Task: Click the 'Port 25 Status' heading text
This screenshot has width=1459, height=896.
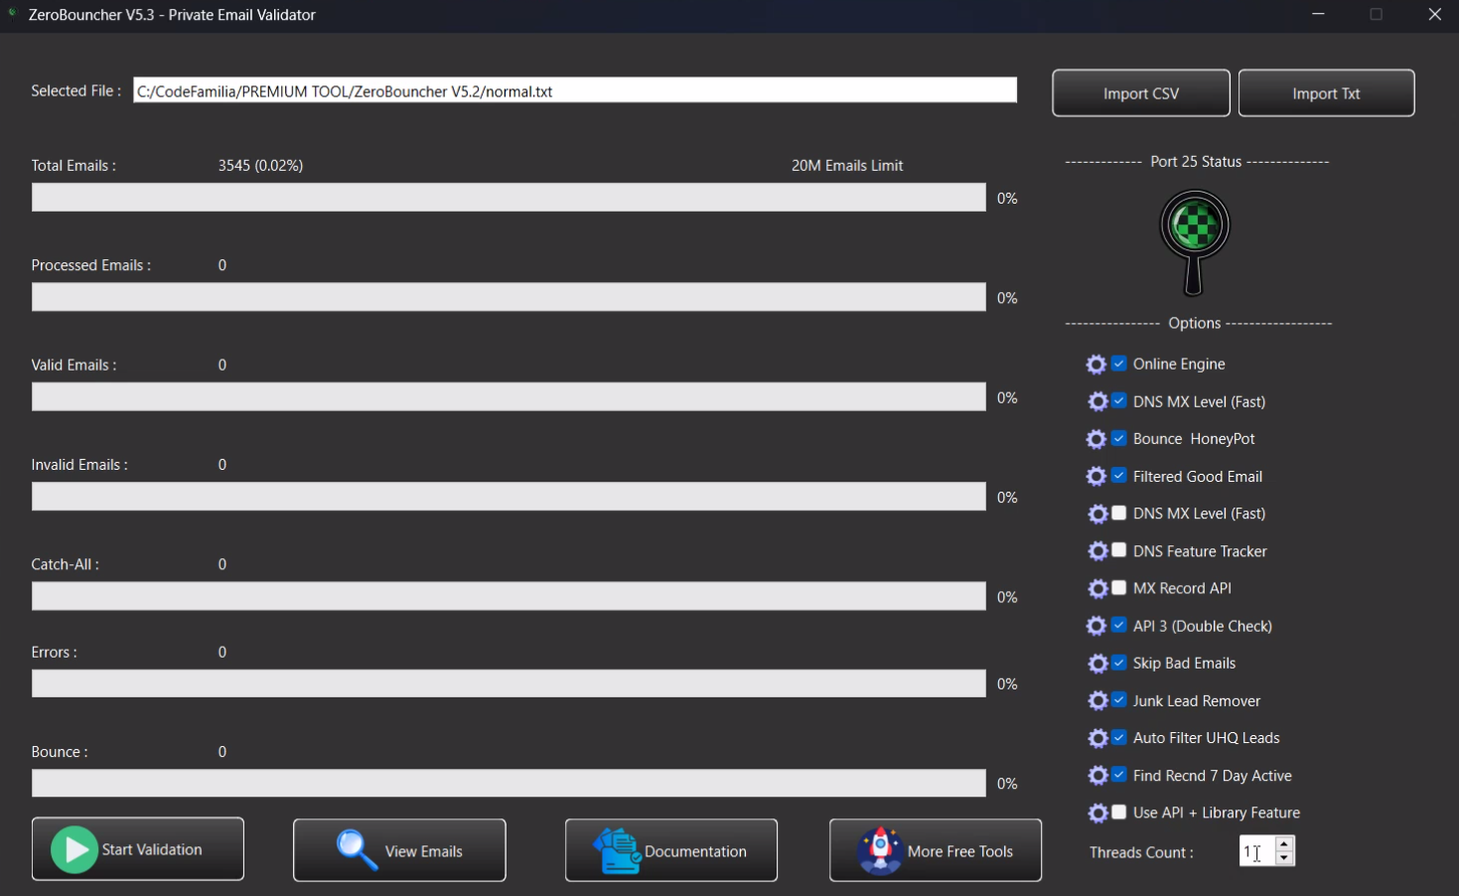Action: (x=1196, y=162)
